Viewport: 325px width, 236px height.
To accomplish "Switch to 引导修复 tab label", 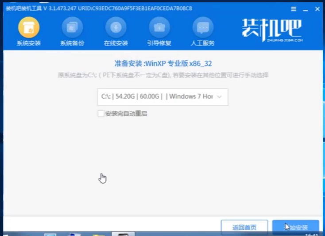I will [159, 43].
